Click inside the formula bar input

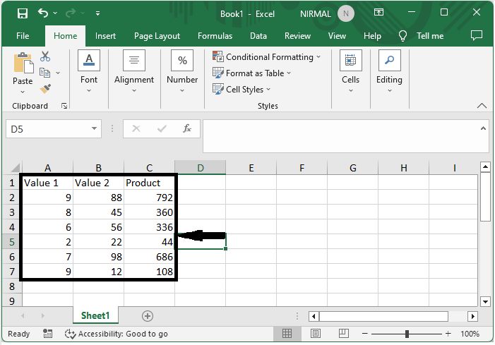[341, 136]
